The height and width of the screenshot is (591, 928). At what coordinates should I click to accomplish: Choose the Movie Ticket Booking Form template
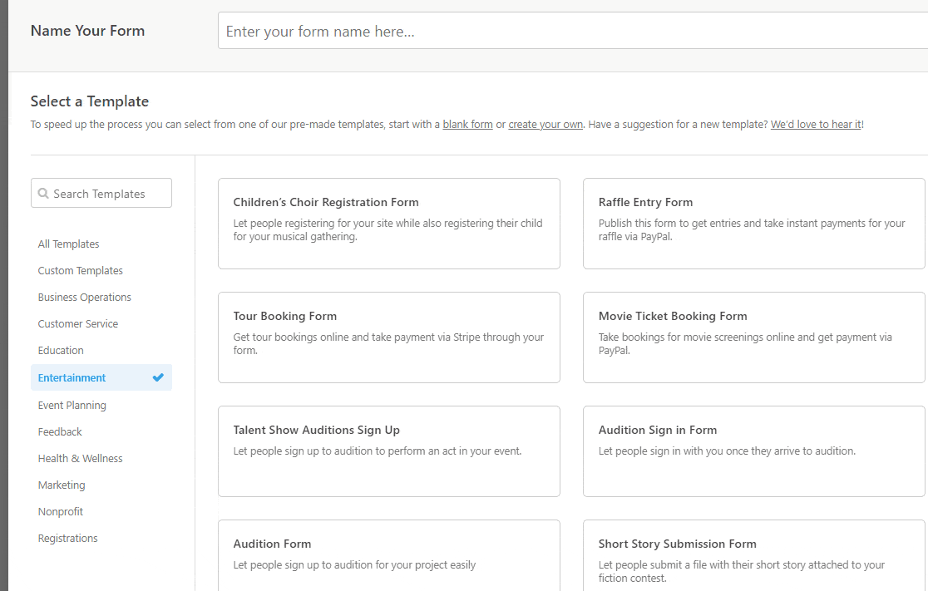tap(754, 337)
